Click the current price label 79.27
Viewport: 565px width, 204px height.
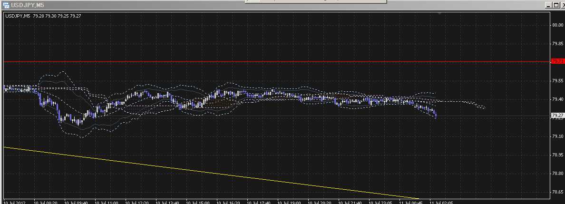(x=557, y=116)
